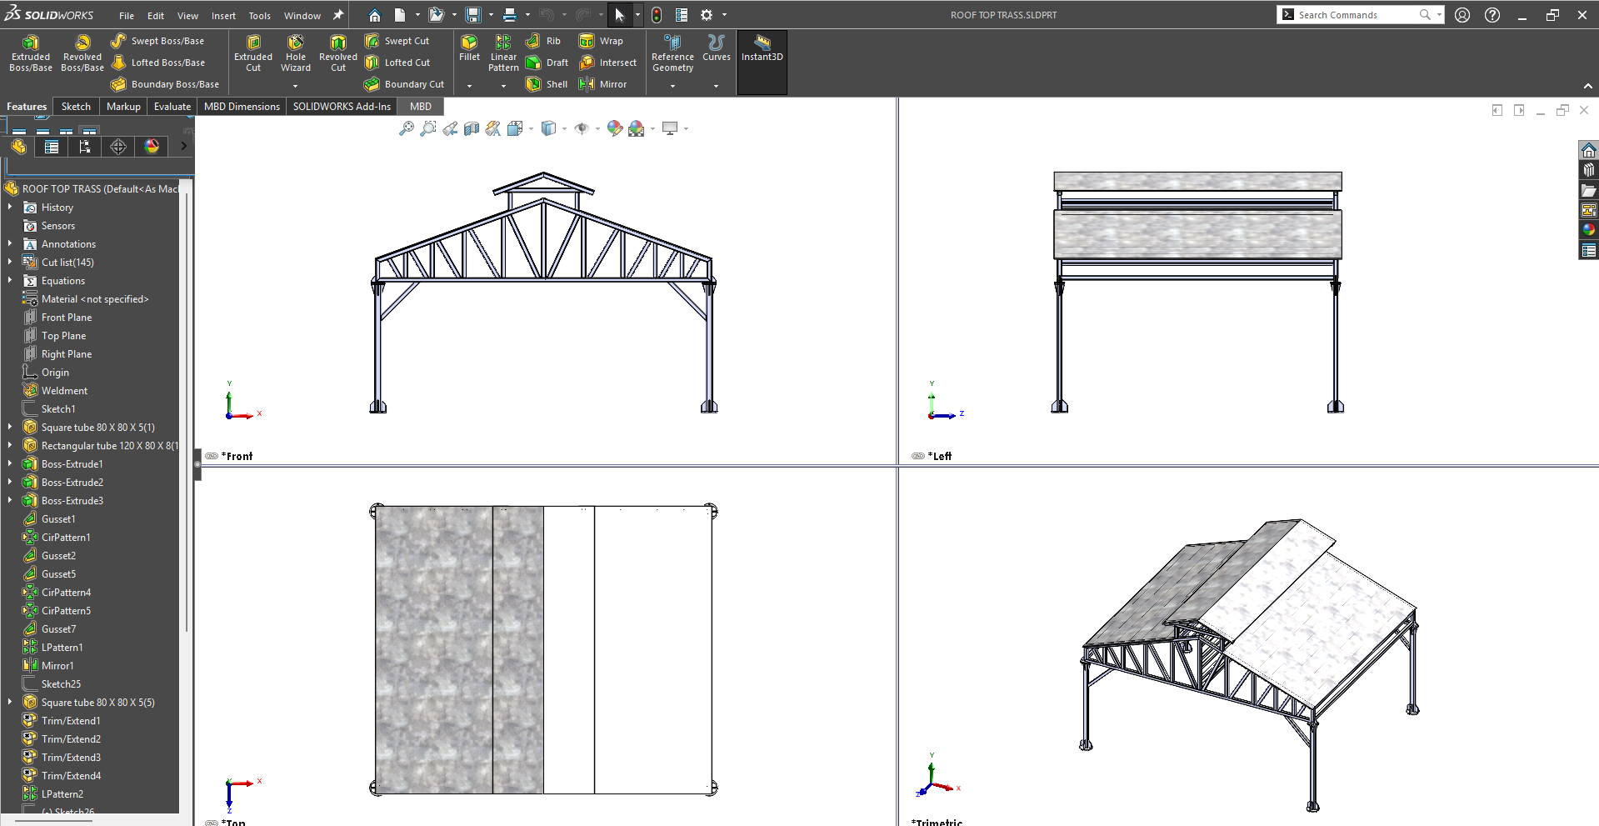This screenshot has width=1599, height=826.
Task: Open the PropertyManager tab icon
Action: pyautogui.click(x=52, y=147)
